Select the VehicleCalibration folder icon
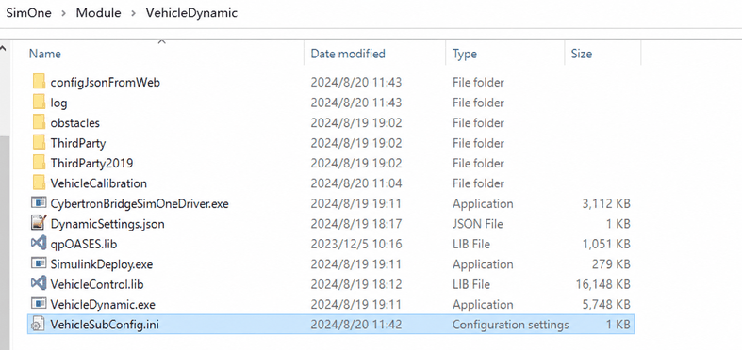Image resolution: width=742 pixels, height=350 pixels. coord(40,183)
